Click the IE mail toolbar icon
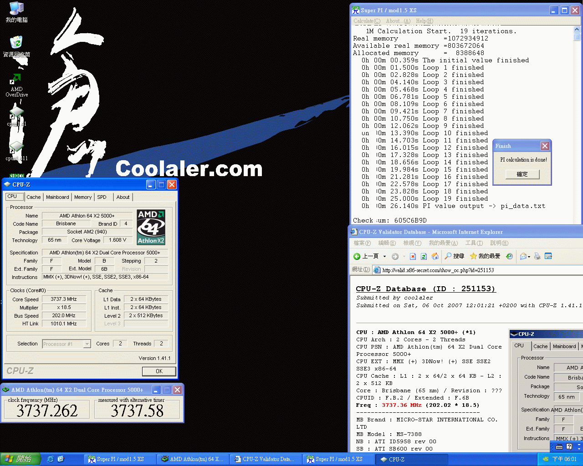 (x=523, y=256)
